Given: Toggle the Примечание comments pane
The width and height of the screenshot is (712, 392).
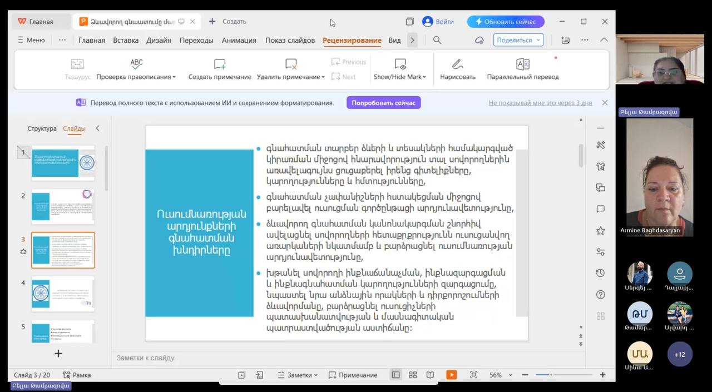Looking at the screenshot, I should tap(353, 375).
